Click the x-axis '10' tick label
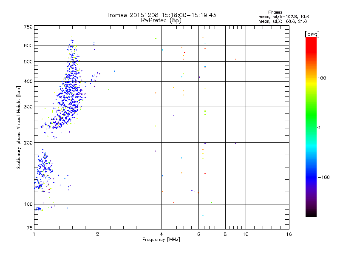 pyautogui.click(x=246, y=234)
